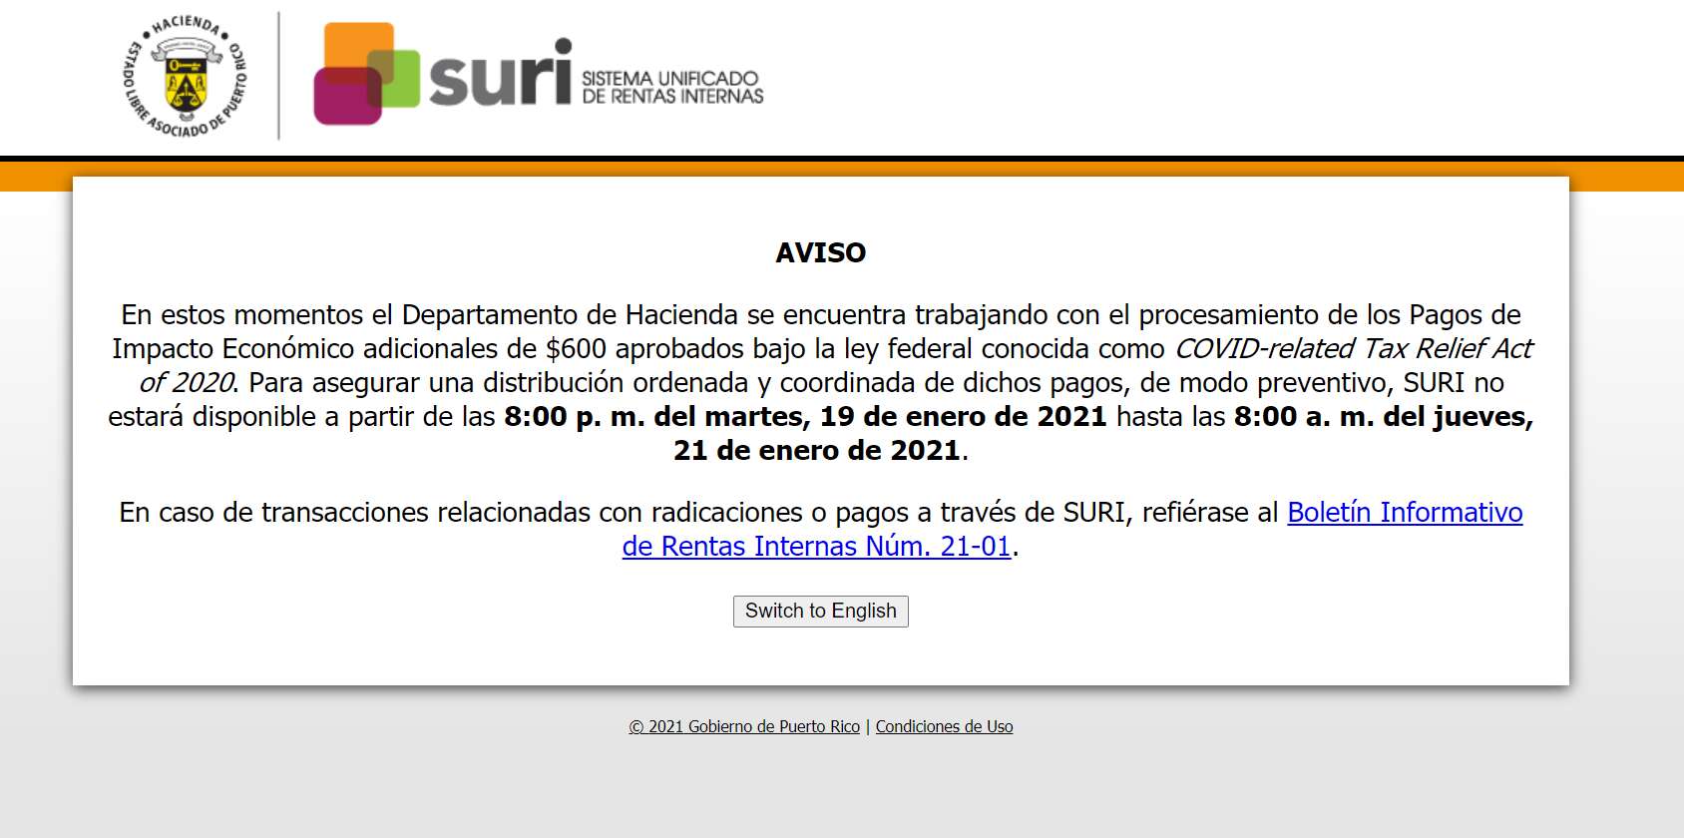Click the Hacienda Puerto Rico seal
The image size is (1684, 838).
pyautogui.click(x=186, y=77)
